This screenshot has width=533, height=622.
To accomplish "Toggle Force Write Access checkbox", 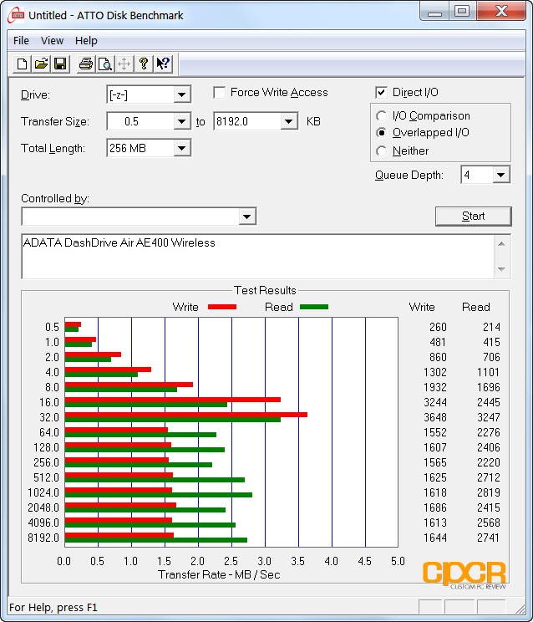I will [219, 93].
